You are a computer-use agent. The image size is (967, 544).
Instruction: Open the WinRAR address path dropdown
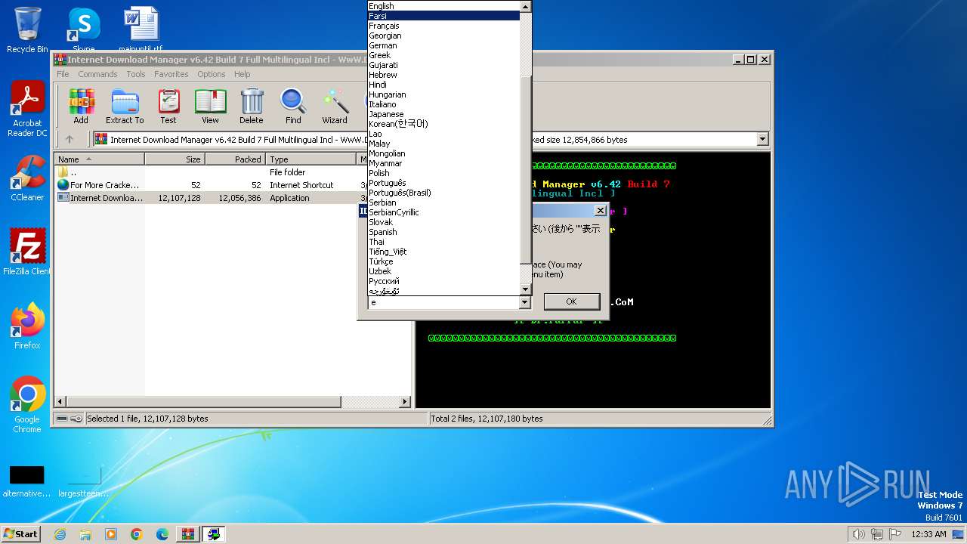pos(762,139)
